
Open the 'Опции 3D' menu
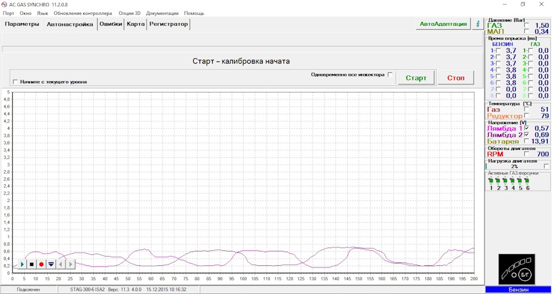click(x=129, y=13)
